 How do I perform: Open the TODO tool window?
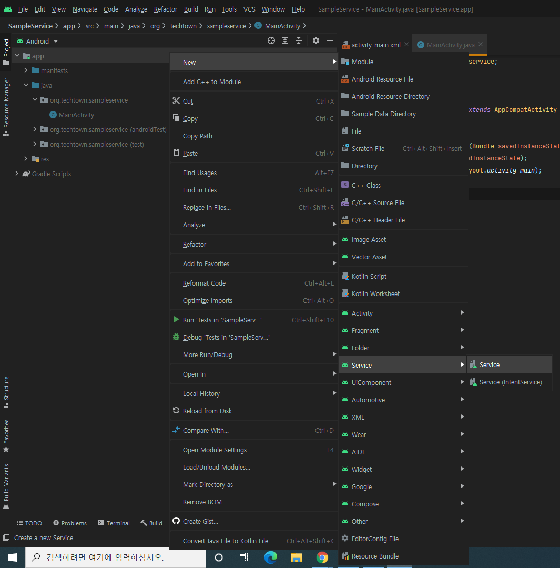[x=29, y=523]
